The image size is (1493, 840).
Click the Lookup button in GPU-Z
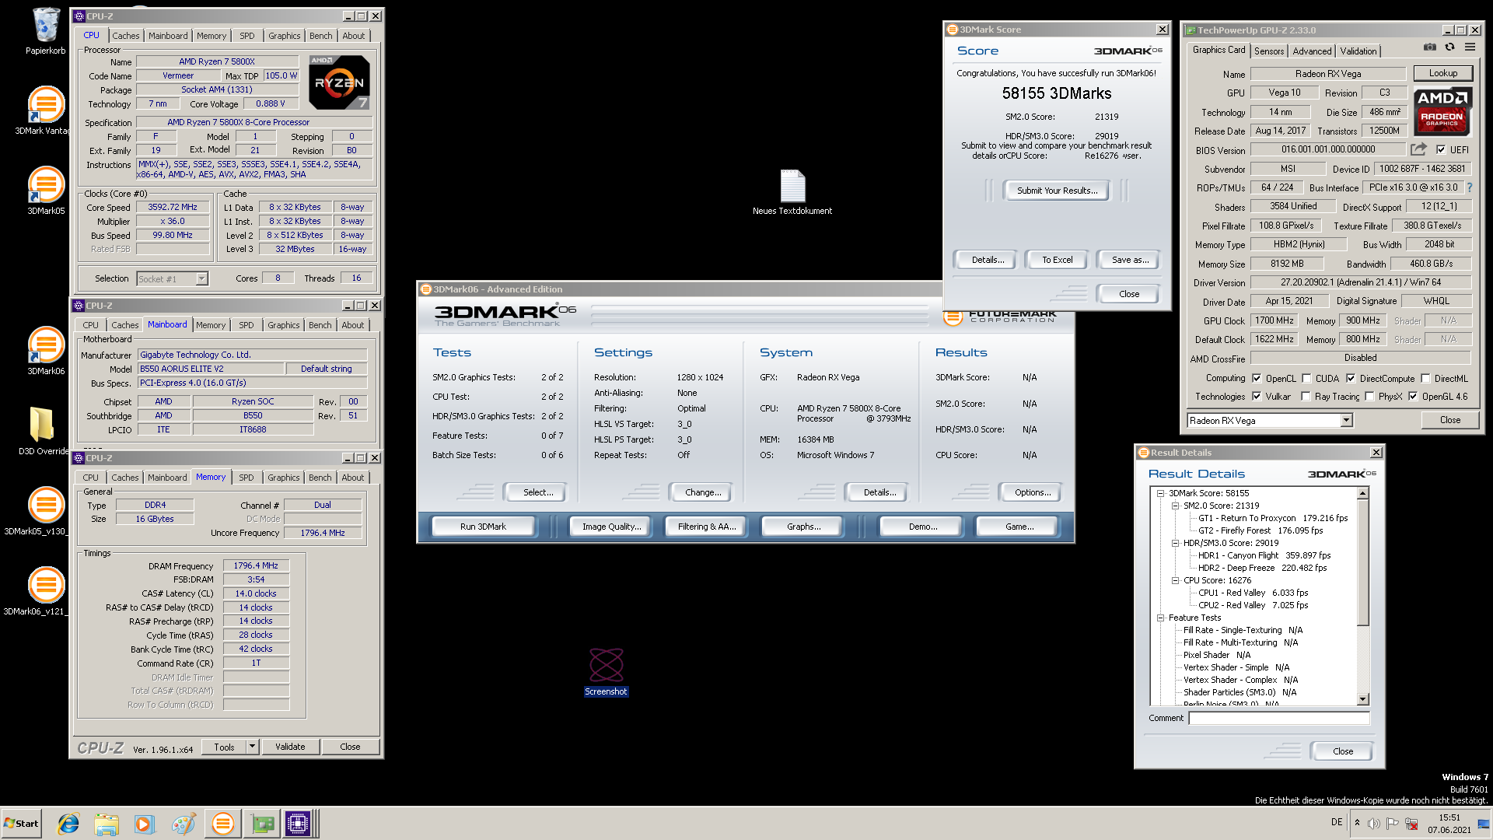tap(1442, 73)
